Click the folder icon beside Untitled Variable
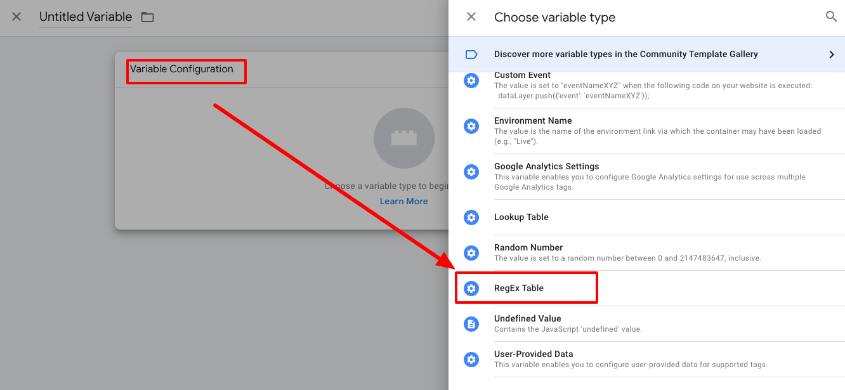The width and height of the screenshot is (845, 390). (x=147, y=17)
